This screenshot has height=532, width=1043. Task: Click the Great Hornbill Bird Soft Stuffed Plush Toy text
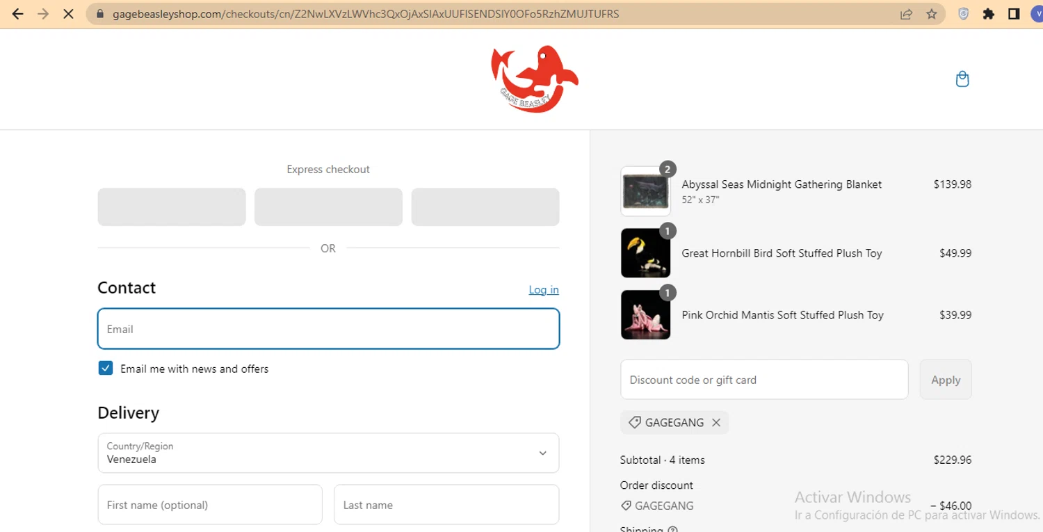tap(782, 253)
